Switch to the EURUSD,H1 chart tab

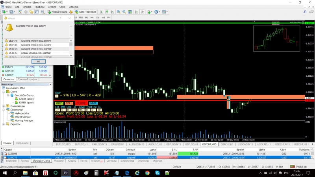coord(81,144)
